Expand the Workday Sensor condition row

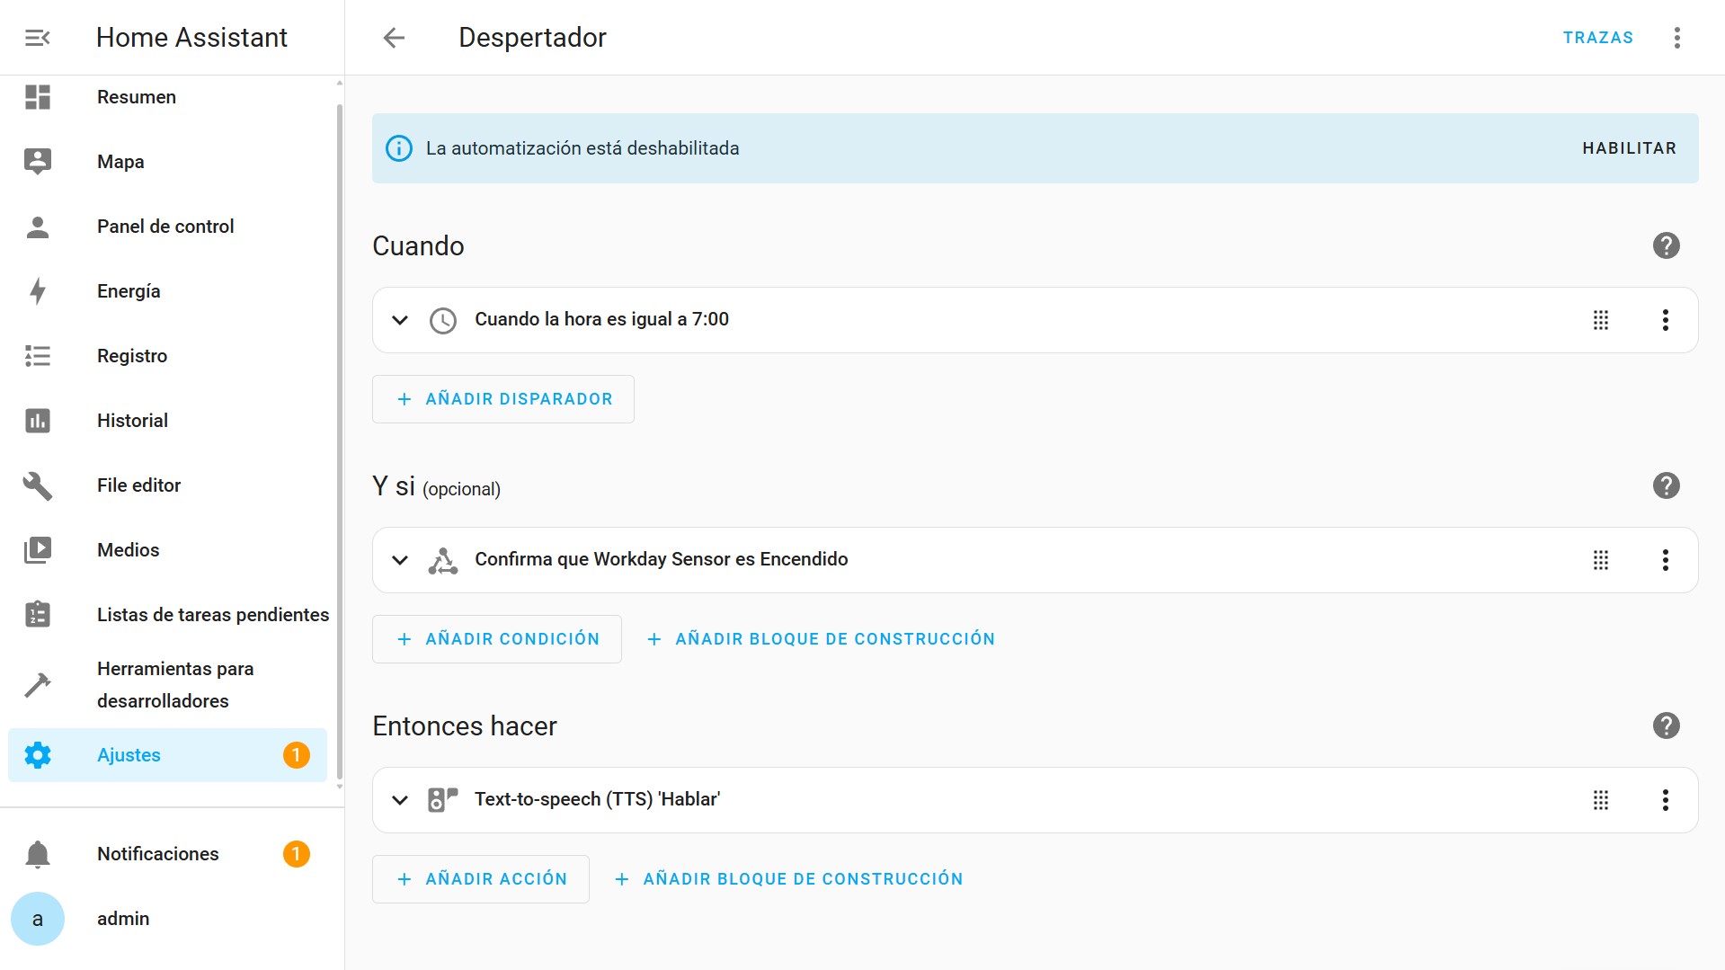[400, 560]
